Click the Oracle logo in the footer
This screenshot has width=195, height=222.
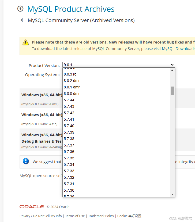pyautogui.click(x=32, y=207)
